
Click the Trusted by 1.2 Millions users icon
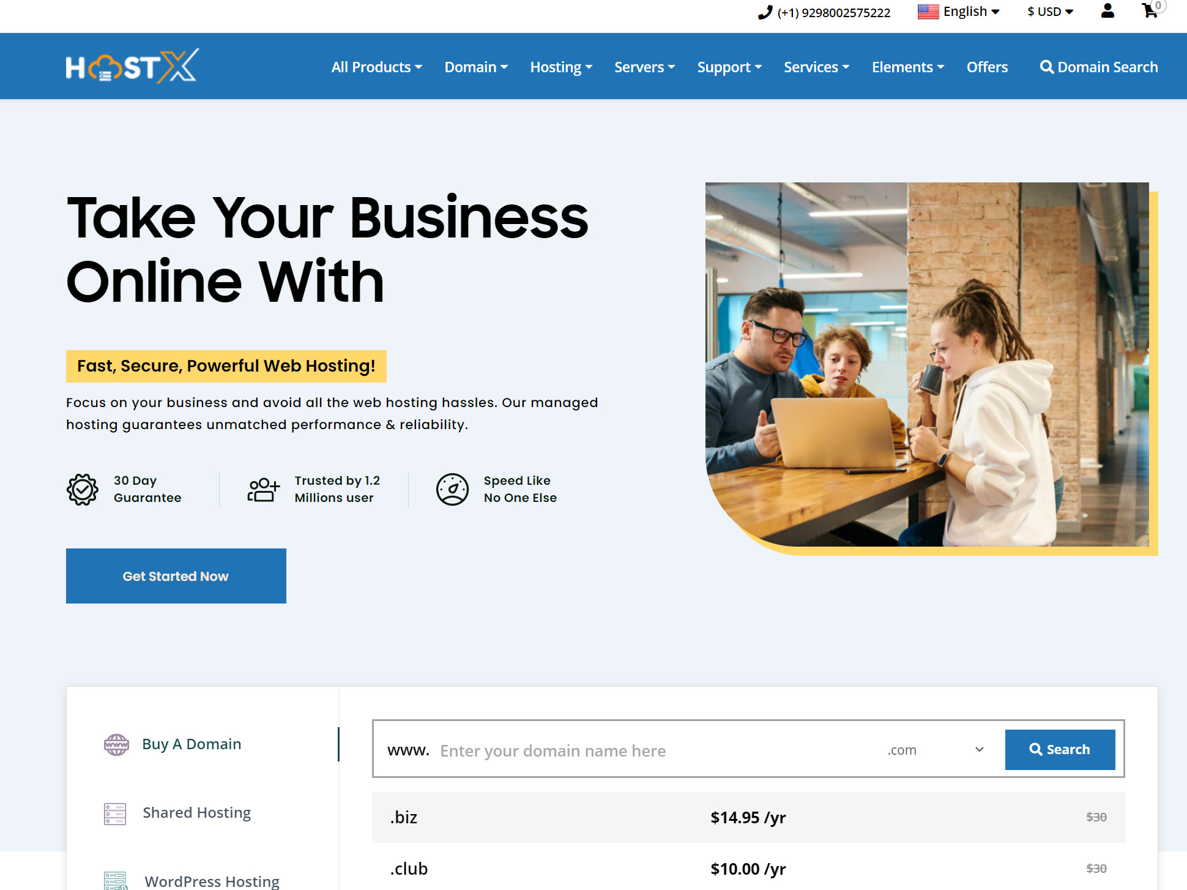click(x=264, y=488)
